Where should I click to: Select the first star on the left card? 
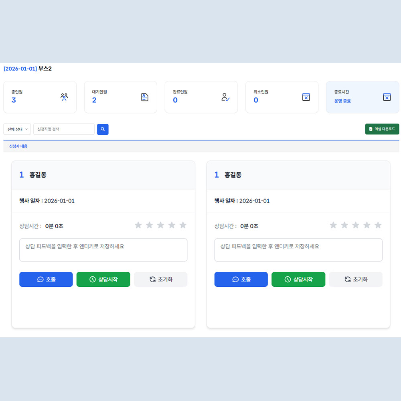click(x=138, y=225)
